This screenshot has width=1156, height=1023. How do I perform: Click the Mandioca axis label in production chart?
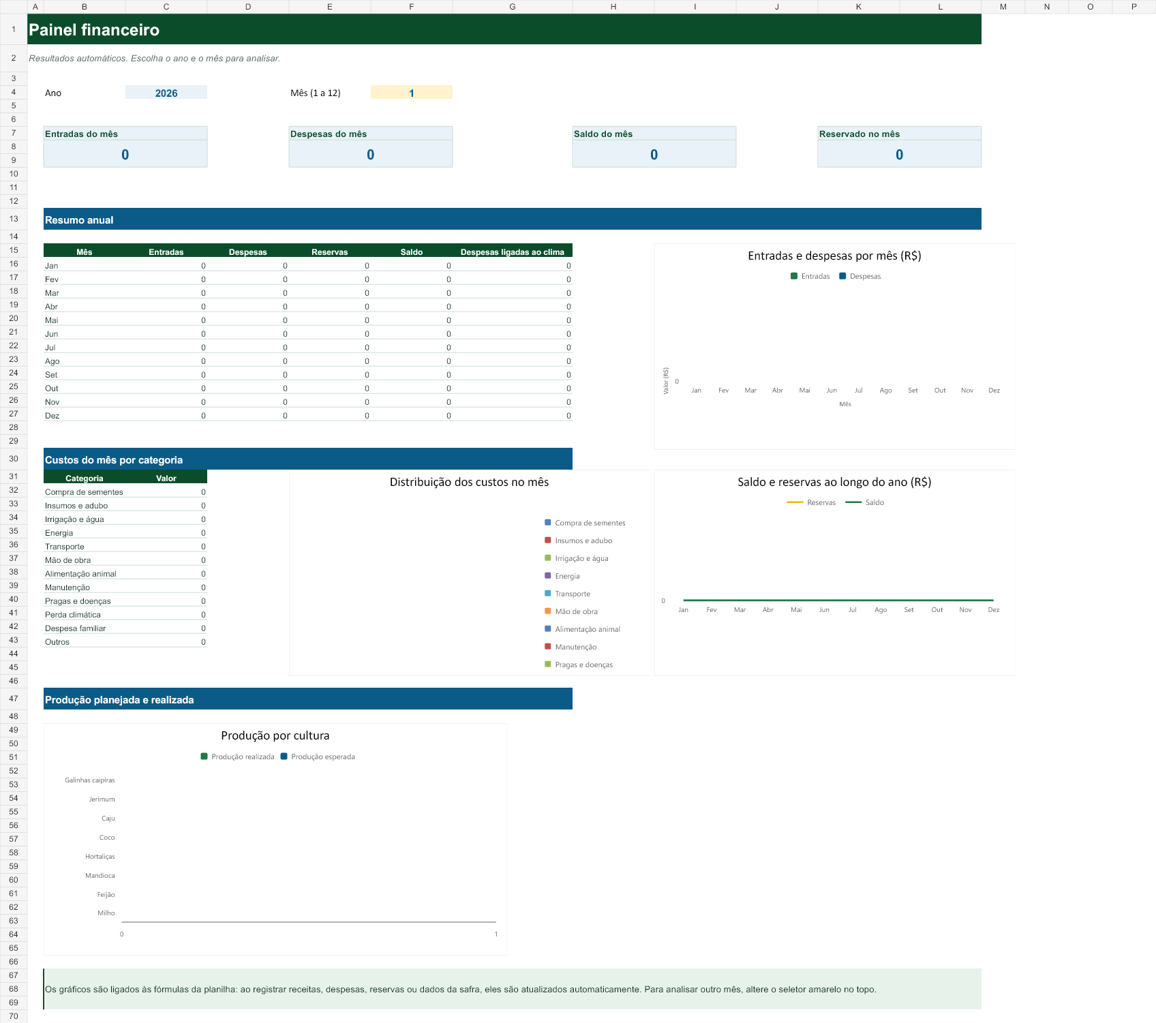click(100, 875)
